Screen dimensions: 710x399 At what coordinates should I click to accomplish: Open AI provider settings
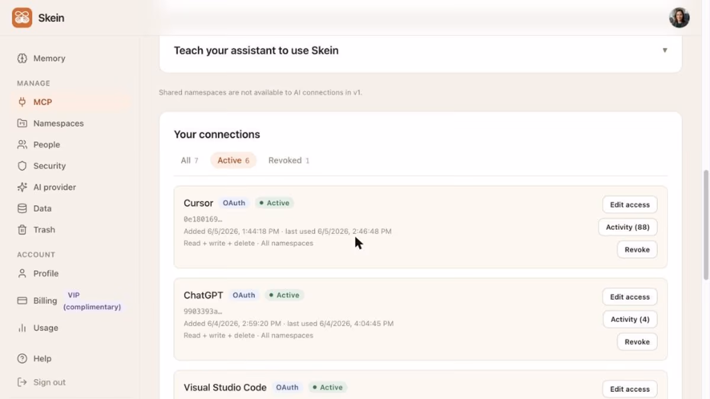[x=54, y=187]
